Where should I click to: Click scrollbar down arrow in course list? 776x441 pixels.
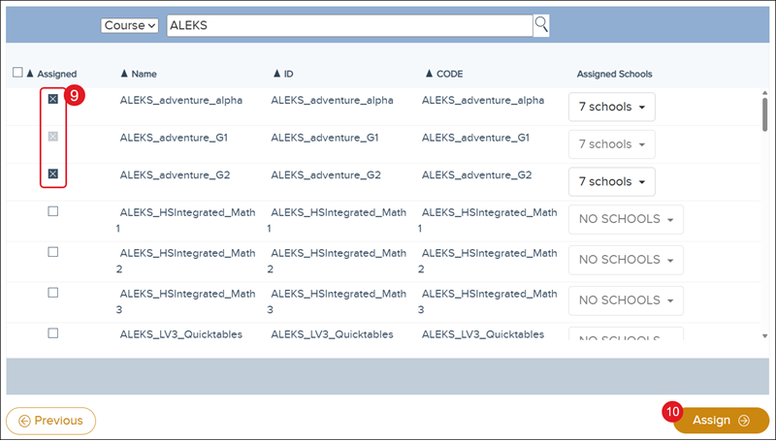(x=766, y=334)
